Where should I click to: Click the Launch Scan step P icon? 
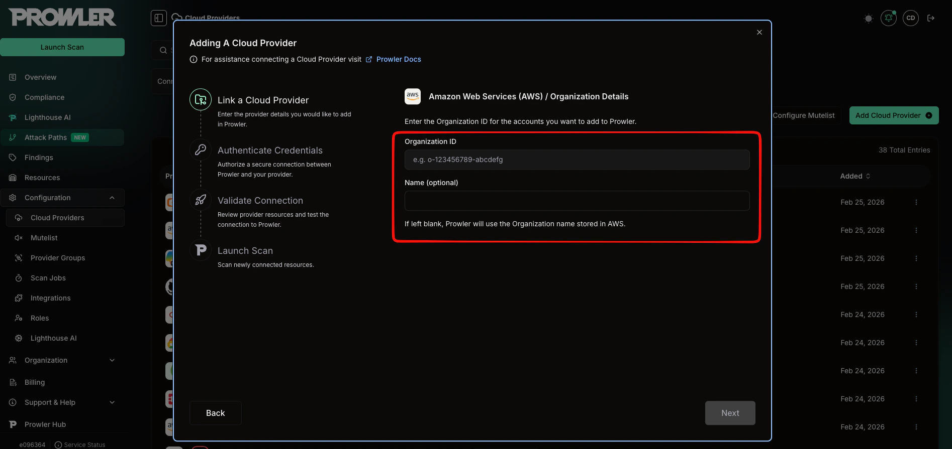201,250
